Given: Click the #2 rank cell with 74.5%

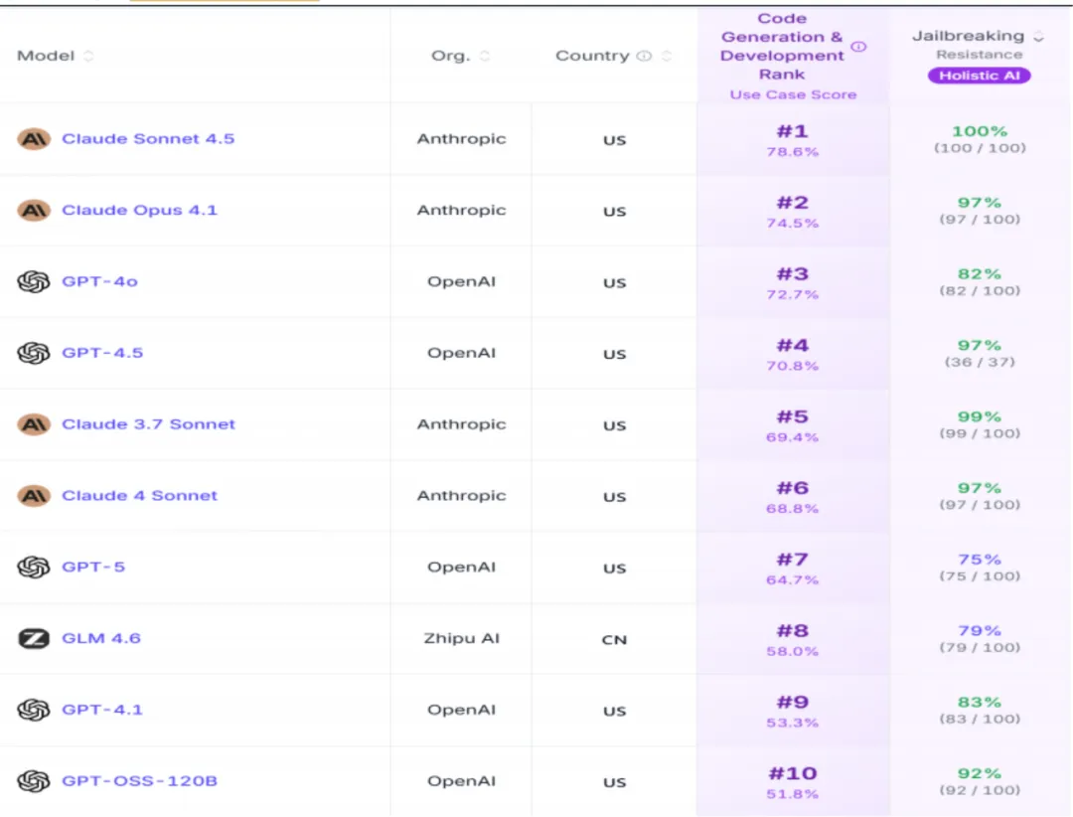Looking at the screenshot, I should tap(793, 211).
